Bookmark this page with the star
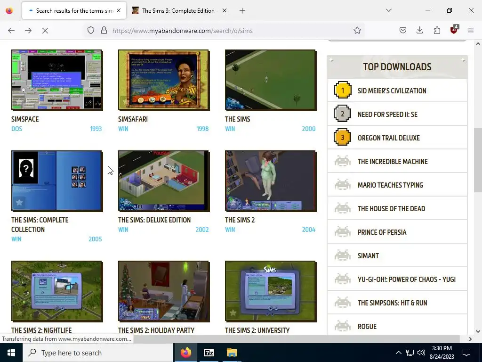 357,31
